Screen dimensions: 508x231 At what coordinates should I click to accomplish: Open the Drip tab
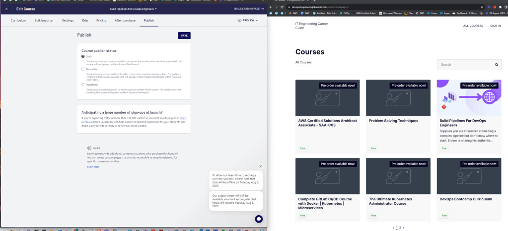click(85, 20)
